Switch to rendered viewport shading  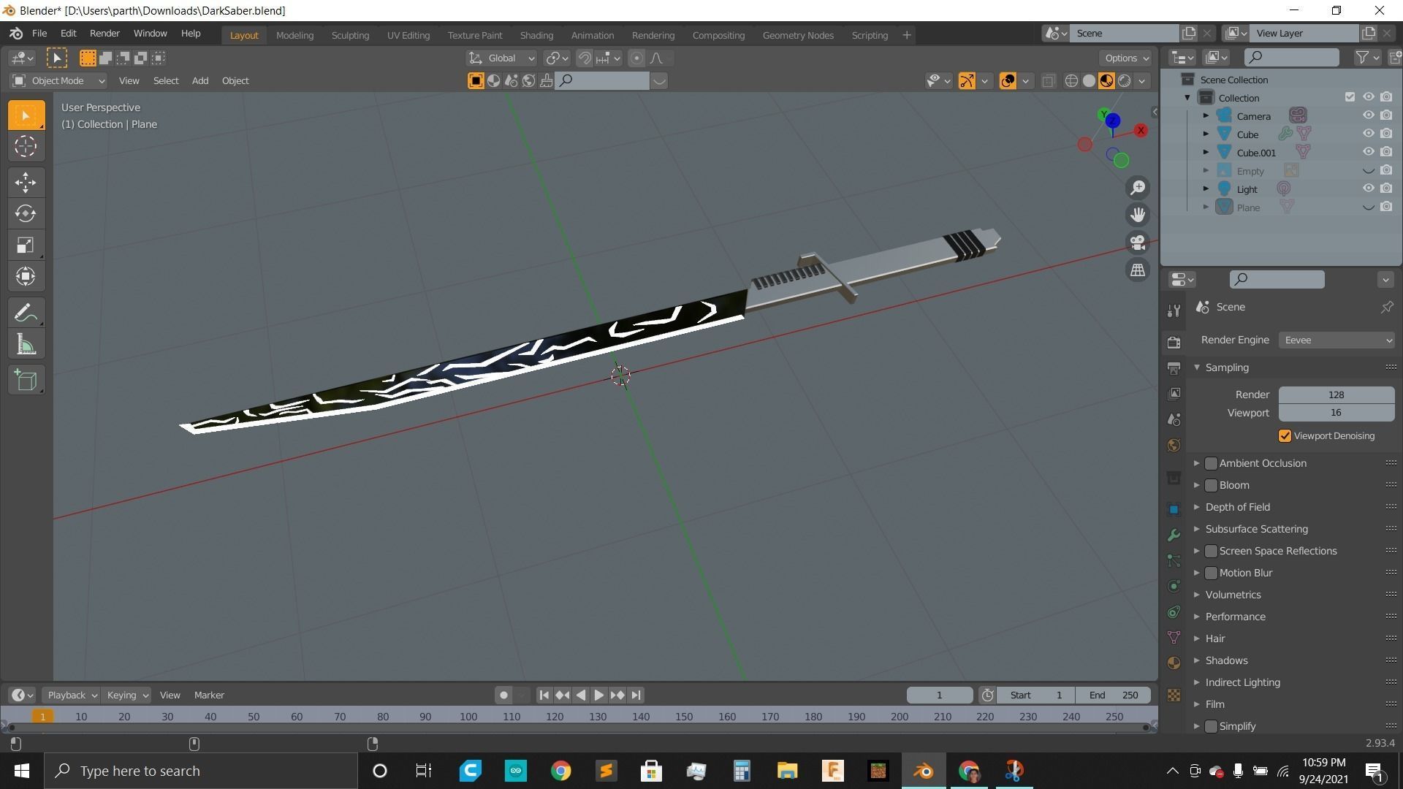[1124, 81]
